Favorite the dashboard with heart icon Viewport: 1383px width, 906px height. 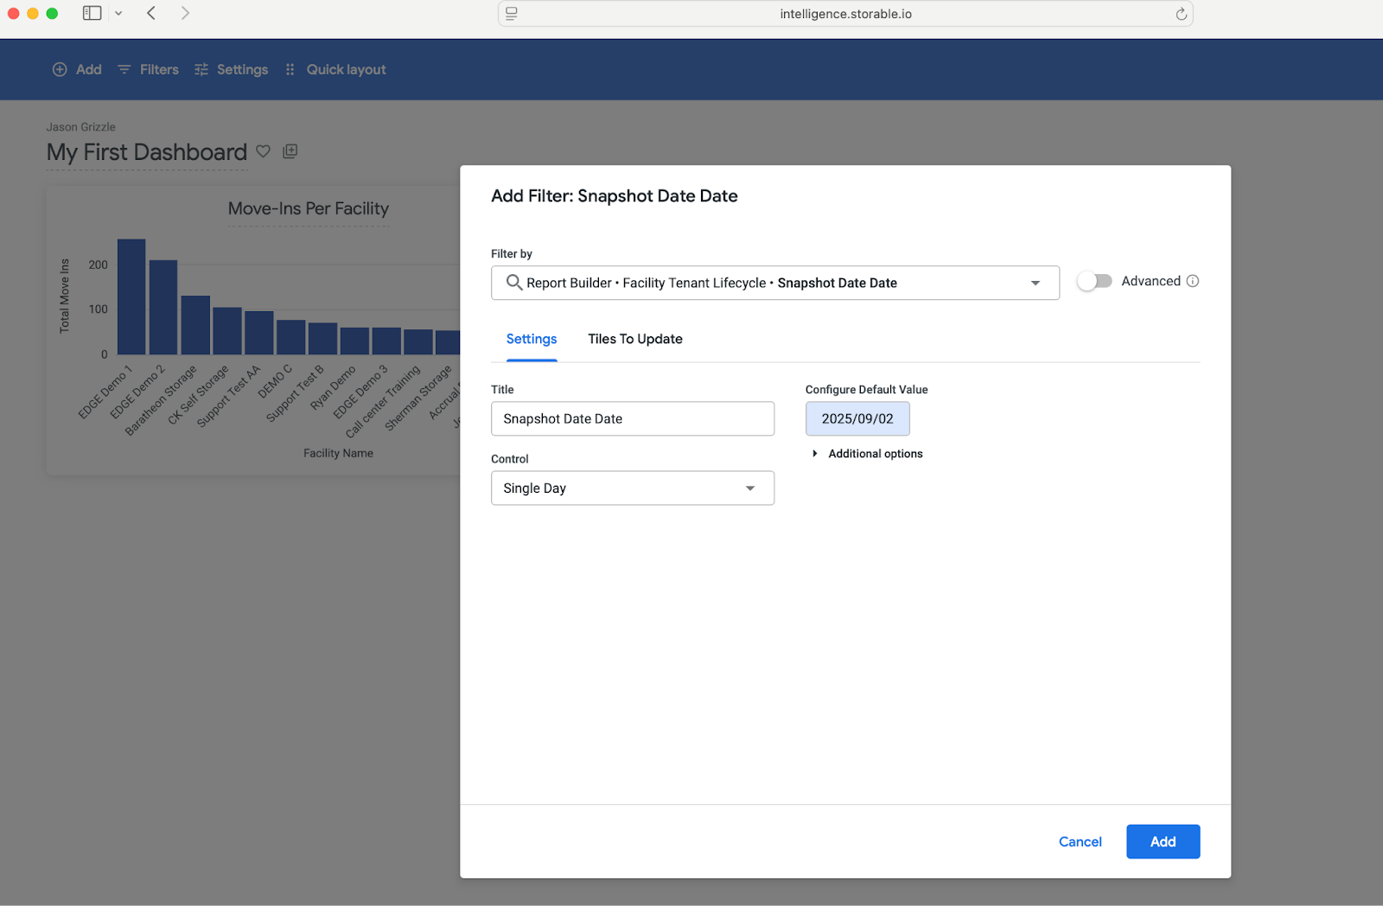264,151
